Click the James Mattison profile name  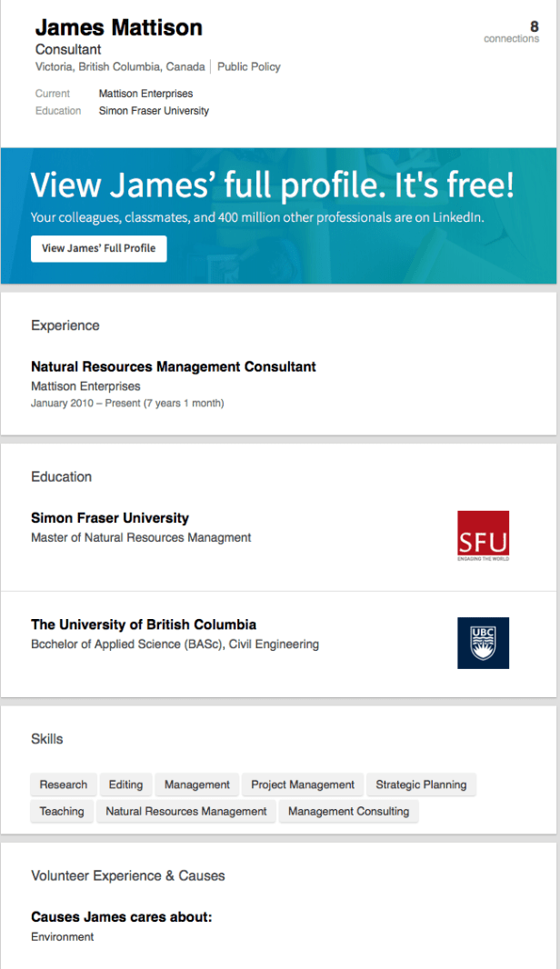[118, 27]
